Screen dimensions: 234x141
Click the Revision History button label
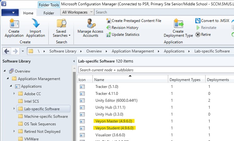[x=125, y=28]
